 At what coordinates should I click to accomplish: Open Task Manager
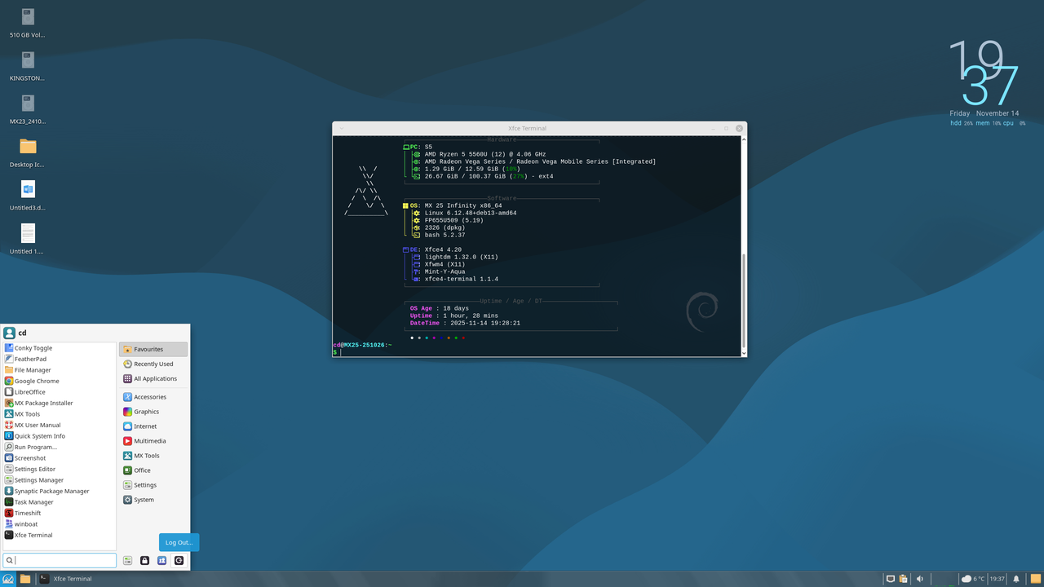(60, 502)
